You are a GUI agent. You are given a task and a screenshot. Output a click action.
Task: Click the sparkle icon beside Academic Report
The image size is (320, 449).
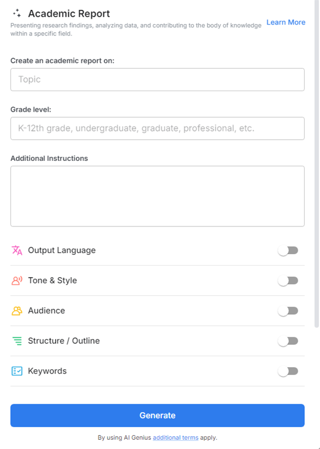tap(16, 13)
